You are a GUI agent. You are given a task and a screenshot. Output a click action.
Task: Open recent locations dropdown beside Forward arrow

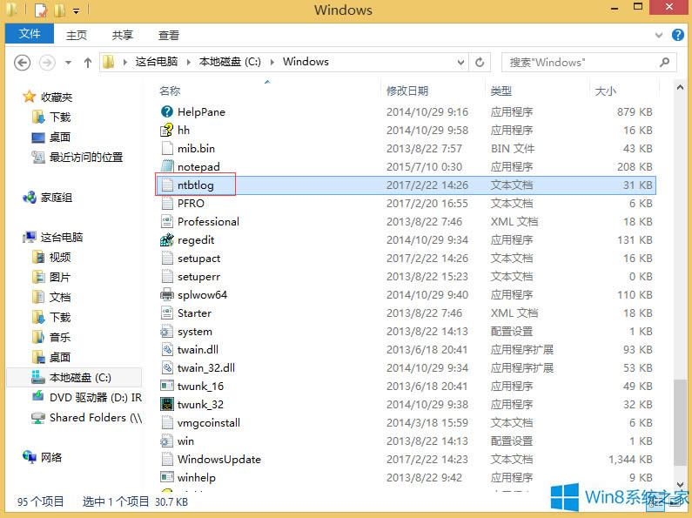68,63
